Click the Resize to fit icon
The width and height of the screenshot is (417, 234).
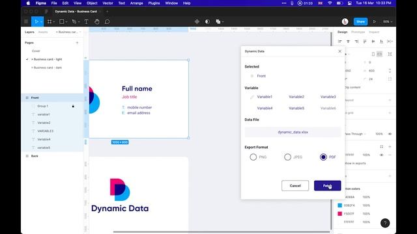(x=390, y=54)
